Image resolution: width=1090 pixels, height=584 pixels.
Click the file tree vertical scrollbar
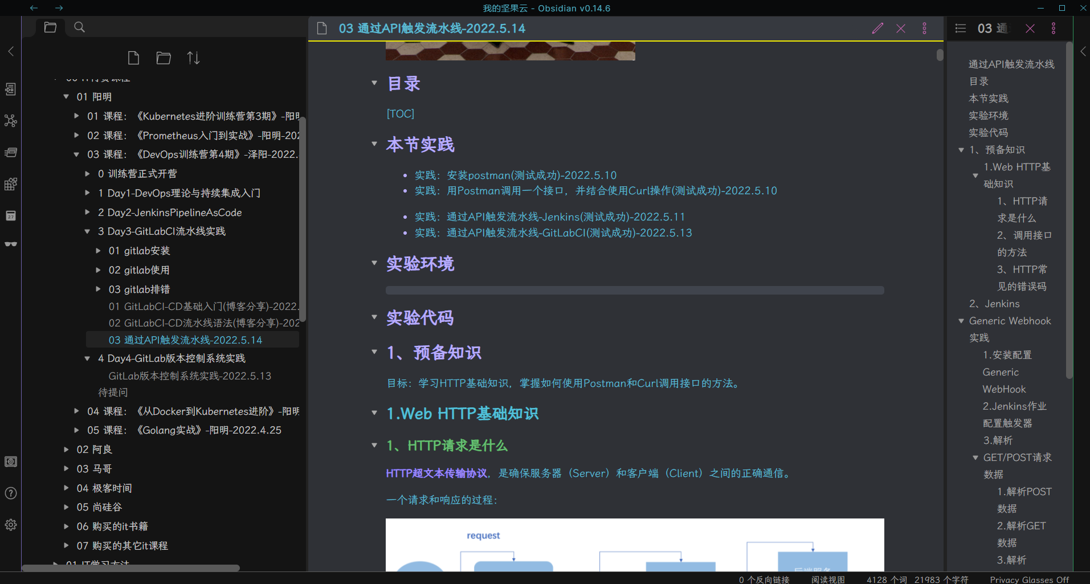303,219
